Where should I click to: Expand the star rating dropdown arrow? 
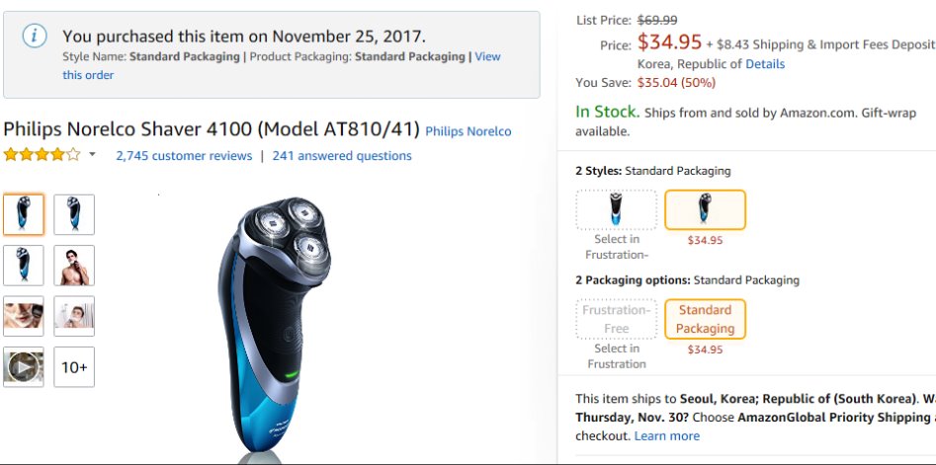point(93,155)
